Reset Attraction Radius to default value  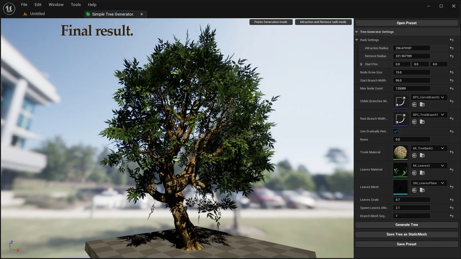pyautogui.click(x=451, y=48)
